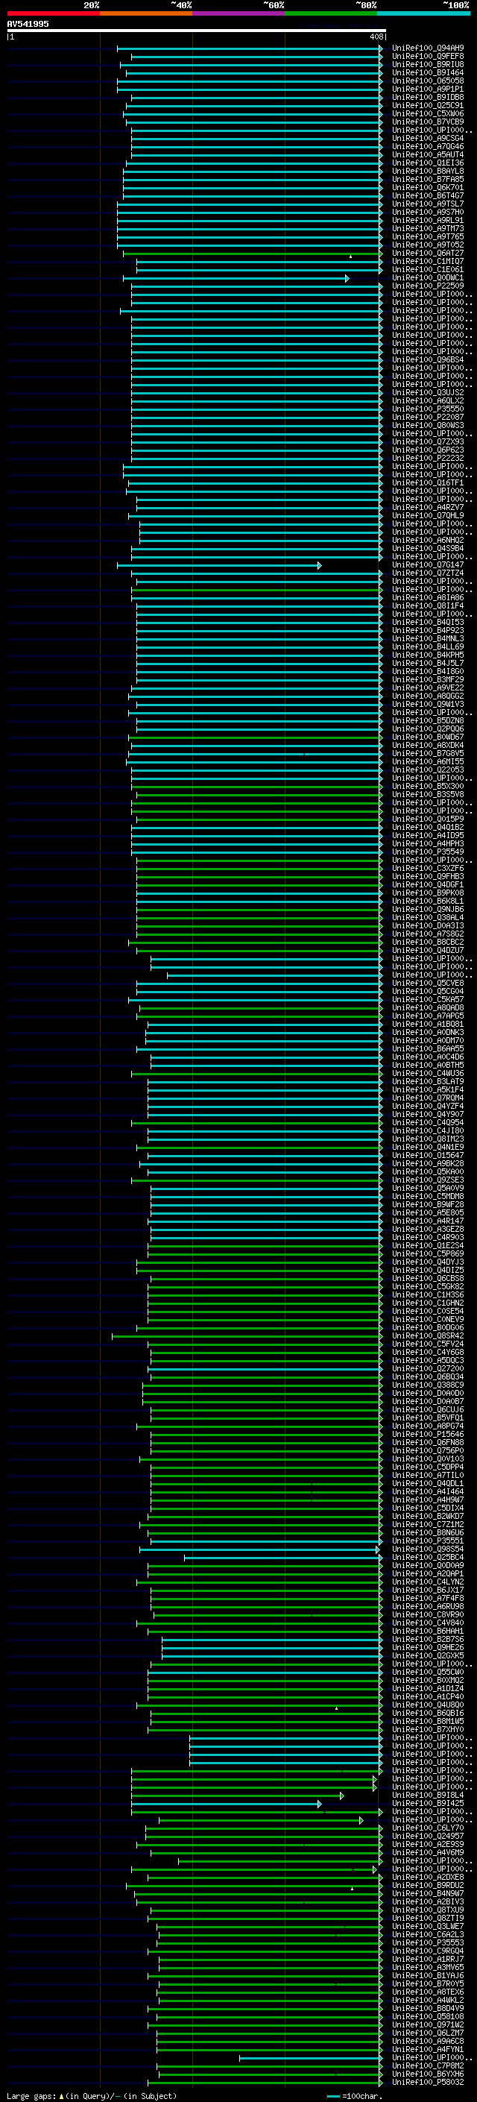Click the label UniRef100_Q96BS4
The height and width of the screenshot is (2102, 477).
pos(428,360)
